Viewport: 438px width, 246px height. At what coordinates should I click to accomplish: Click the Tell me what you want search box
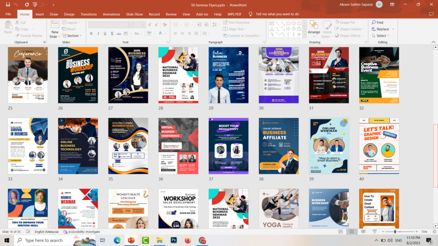tap(277, 14)
